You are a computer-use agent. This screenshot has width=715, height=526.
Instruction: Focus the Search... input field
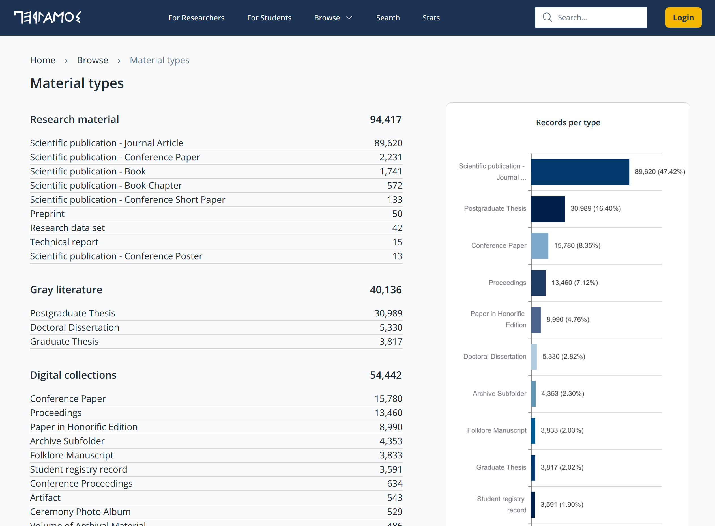click(591, 18)
